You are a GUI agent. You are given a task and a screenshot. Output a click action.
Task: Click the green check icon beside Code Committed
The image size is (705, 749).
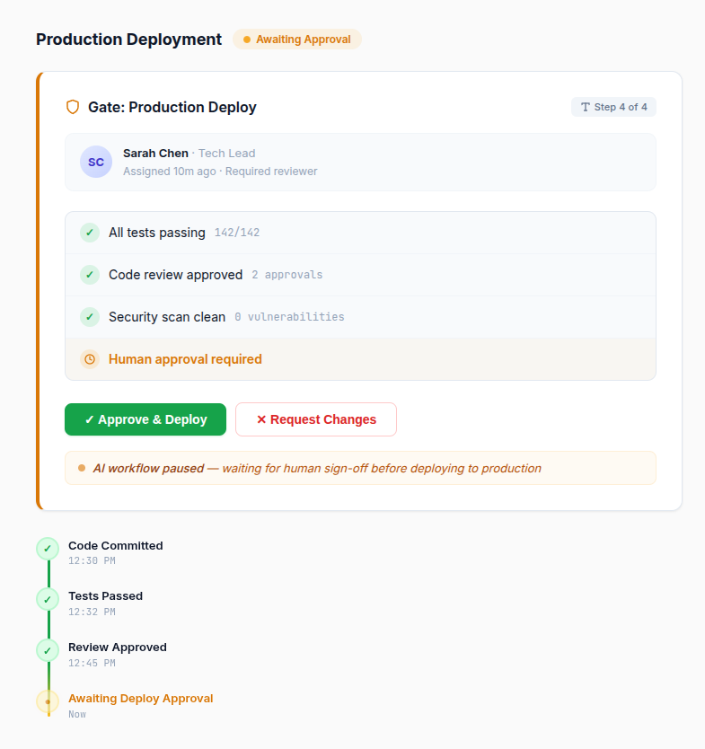point(47,548)
